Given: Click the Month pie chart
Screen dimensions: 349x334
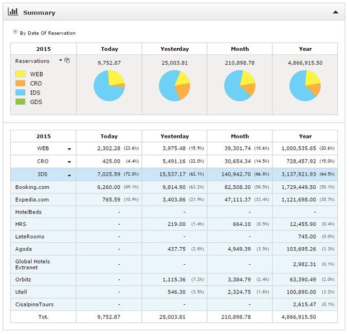Looking at the screenshot, I should tap(240, 86).
